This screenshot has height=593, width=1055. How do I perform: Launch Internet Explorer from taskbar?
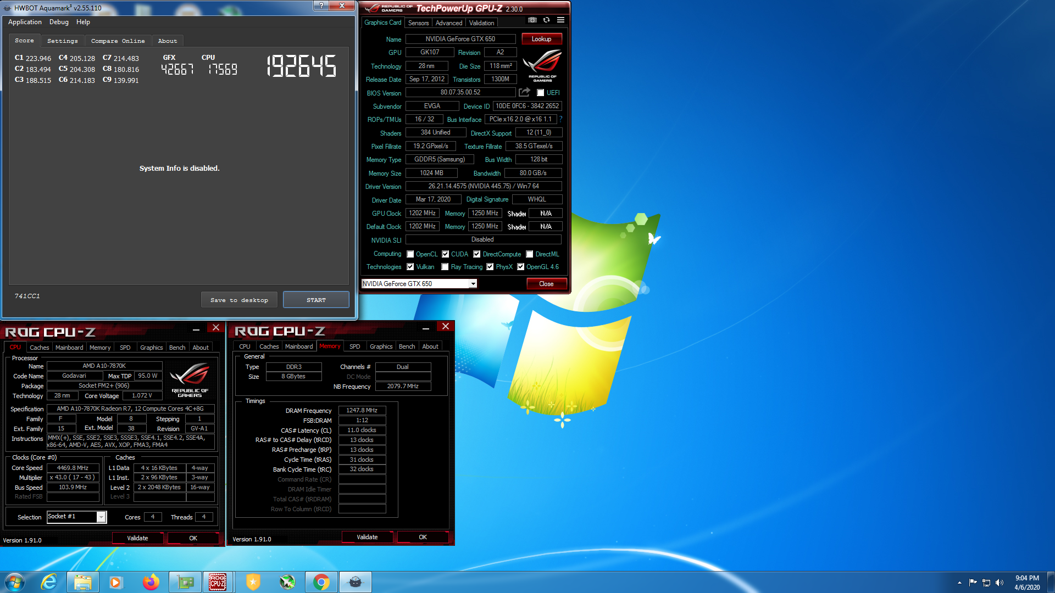tap(49, 582)
